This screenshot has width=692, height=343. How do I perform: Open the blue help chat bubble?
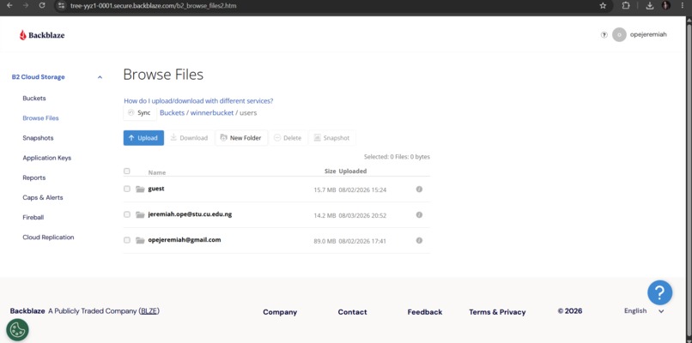tap(659, 292)
